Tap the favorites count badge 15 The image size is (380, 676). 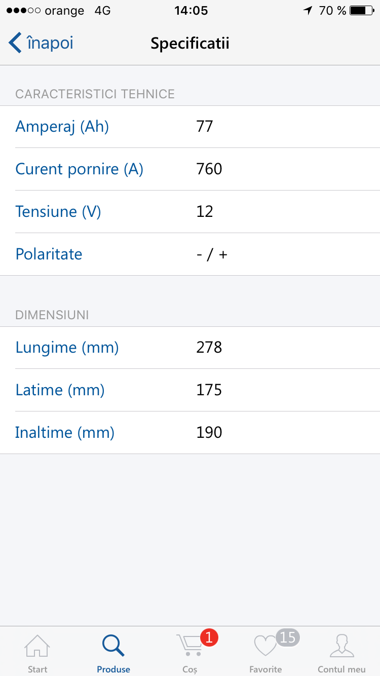[x=287, y=637]
